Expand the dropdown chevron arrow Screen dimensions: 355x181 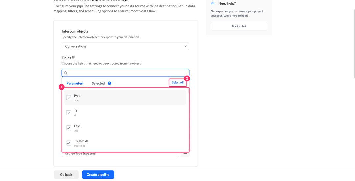185,46
